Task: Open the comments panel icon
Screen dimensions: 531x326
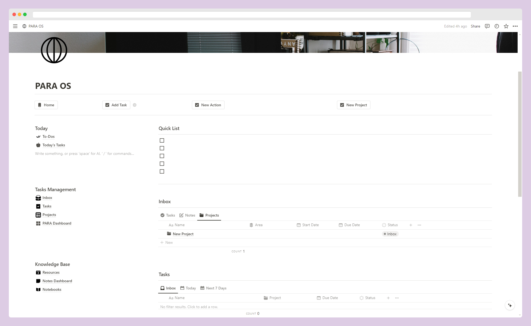Action: click(x=487, y=26)
